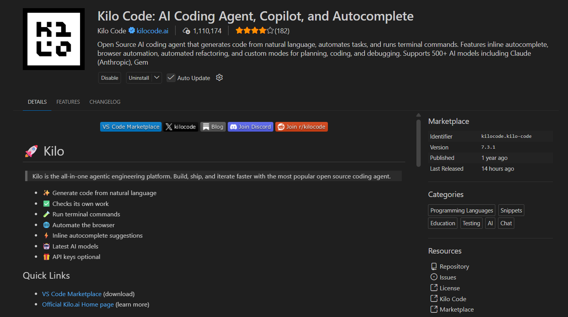Open the extension manage gear icon
Image resolution: width=568 pixels, height=317 pixels.
click(x=219, y=78)
